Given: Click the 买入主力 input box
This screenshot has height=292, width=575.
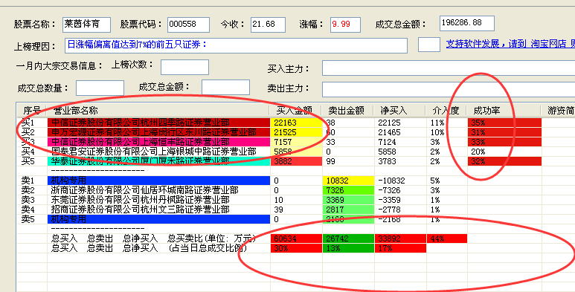Looking at the screenshot, I should [x=449, y=68].
